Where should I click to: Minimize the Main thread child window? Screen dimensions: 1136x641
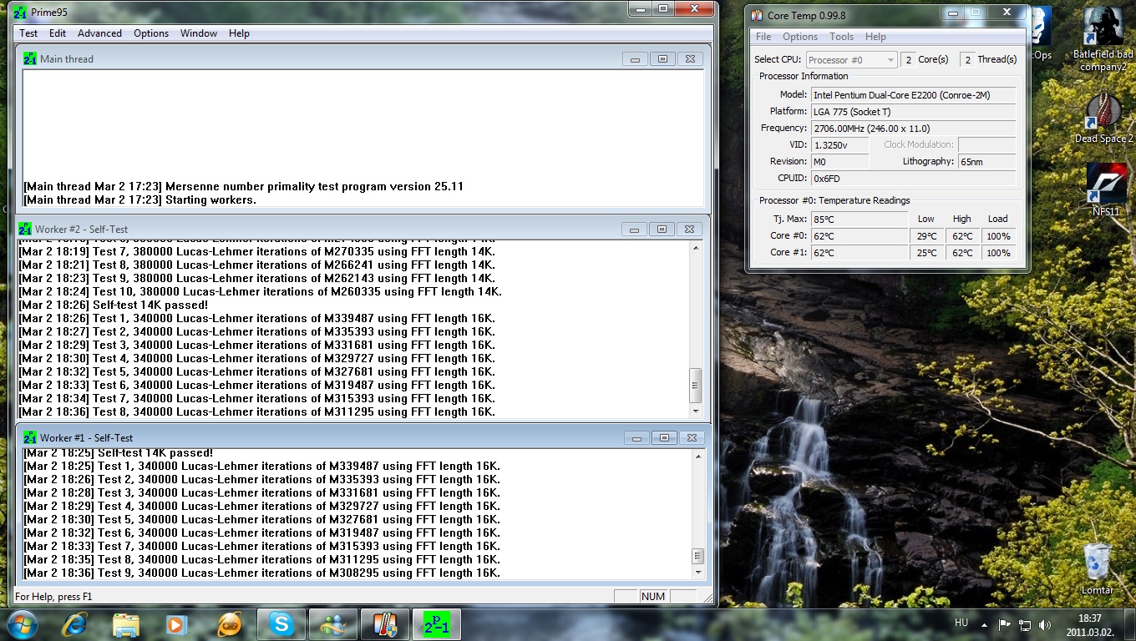(x=636, y=59)
